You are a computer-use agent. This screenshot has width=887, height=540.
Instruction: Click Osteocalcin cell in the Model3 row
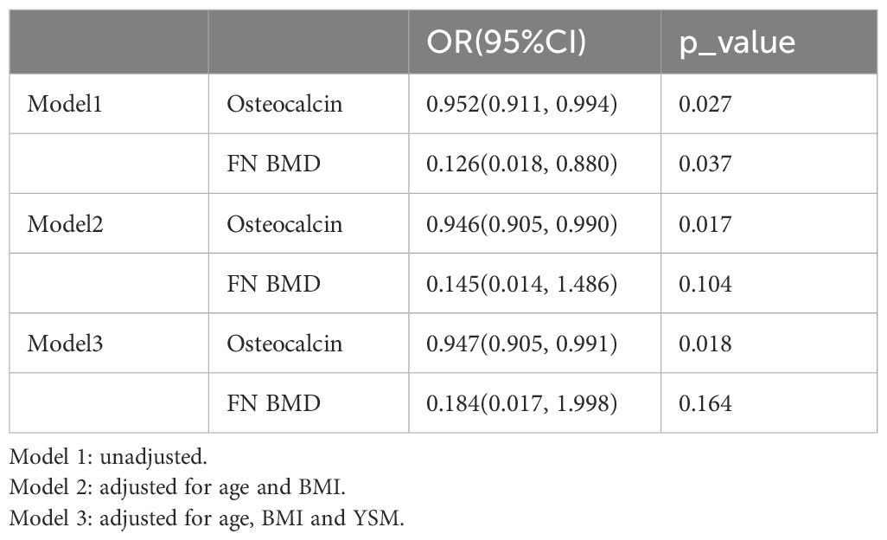[x=284, y=344]
